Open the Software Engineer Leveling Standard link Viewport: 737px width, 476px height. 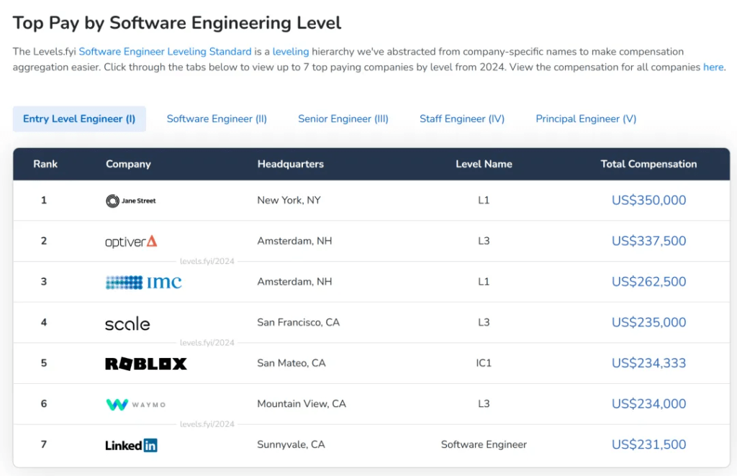click(x=165, y=51)
